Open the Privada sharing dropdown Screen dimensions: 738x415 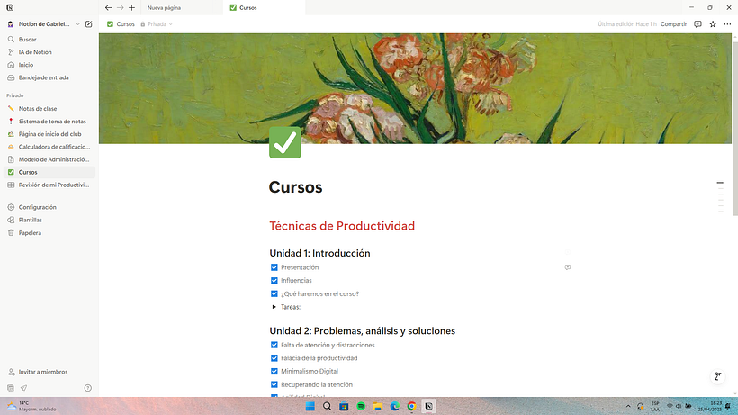pyautogui.click(x=157, y=24)
